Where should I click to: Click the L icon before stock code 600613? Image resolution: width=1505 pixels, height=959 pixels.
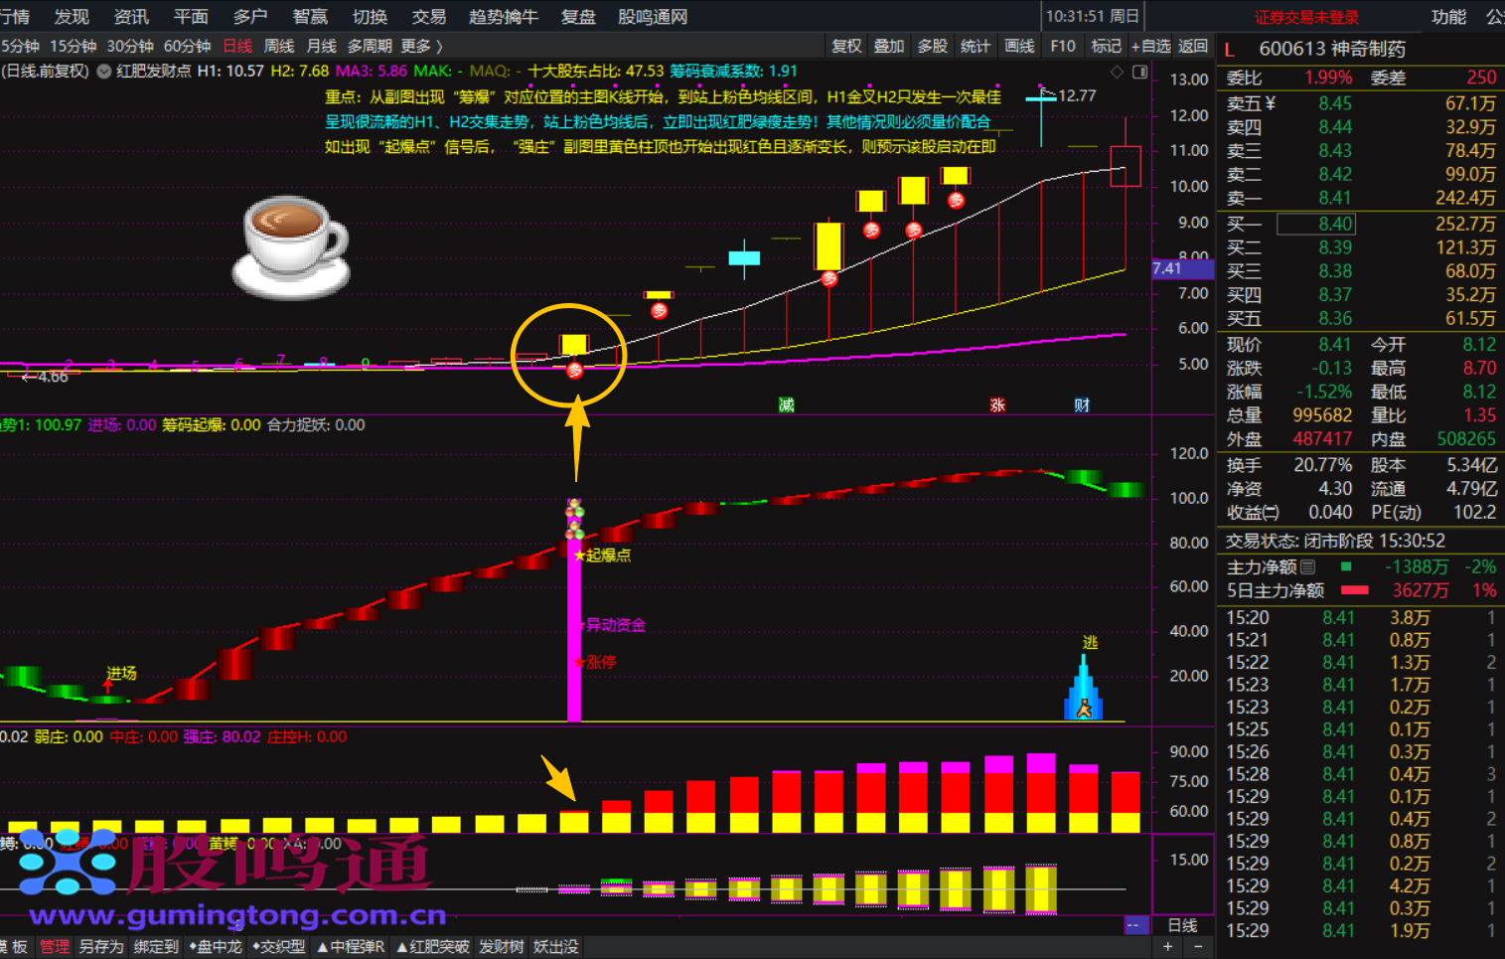coord(1230,49)
